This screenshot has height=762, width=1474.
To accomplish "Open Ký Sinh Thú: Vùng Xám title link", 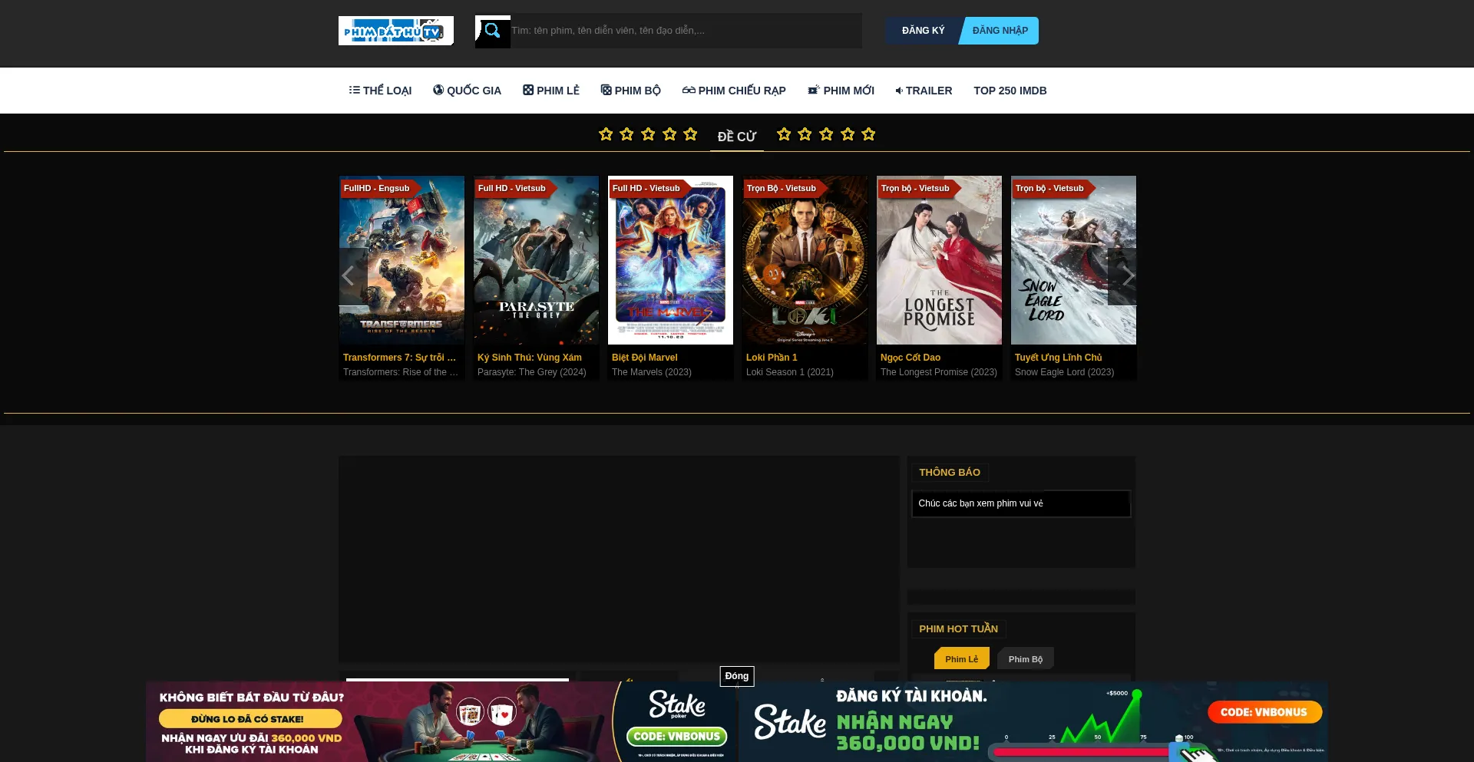I will pyautogui.click(x=529, y=358).
